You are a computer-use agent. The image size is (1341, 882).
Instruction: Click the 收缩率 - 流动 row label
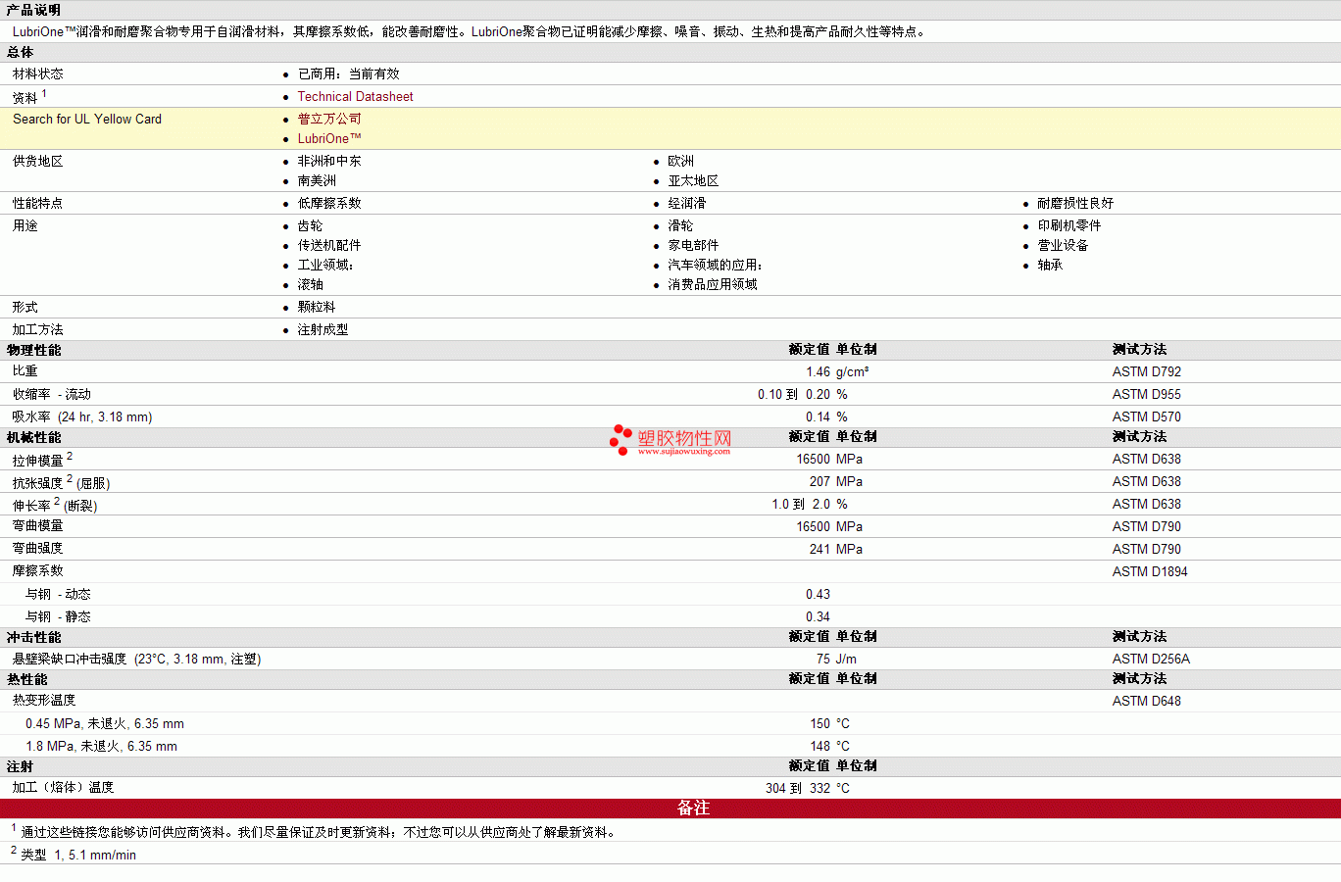pos(52,394)
